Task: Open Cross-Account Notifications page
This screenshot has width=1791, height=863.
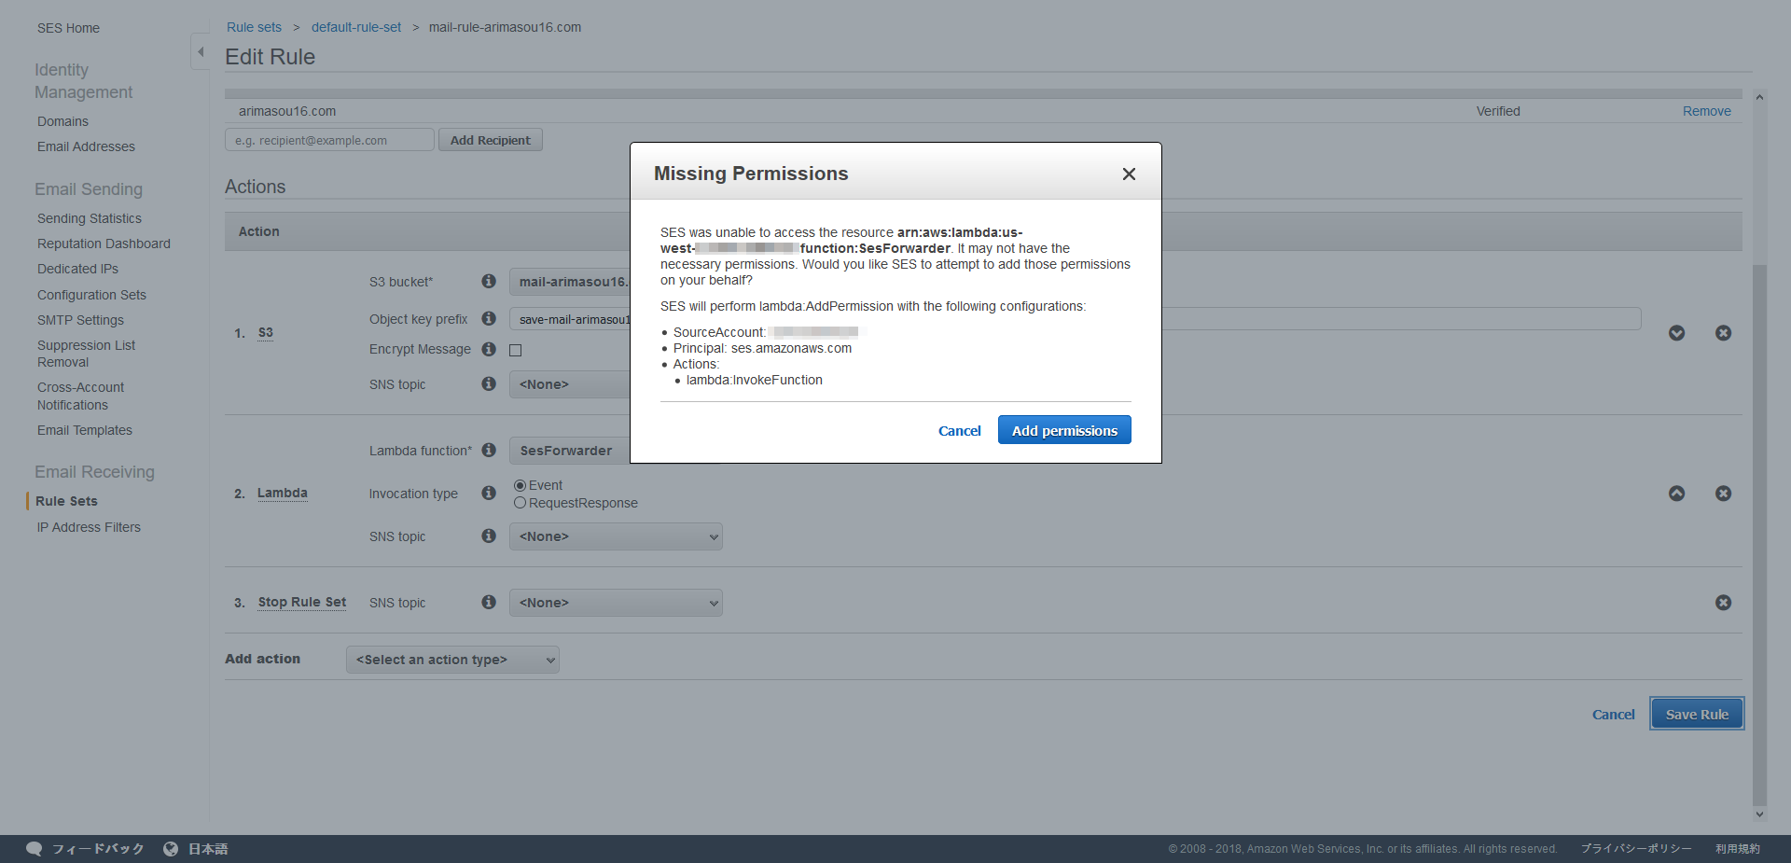Action: click(80, 396)
